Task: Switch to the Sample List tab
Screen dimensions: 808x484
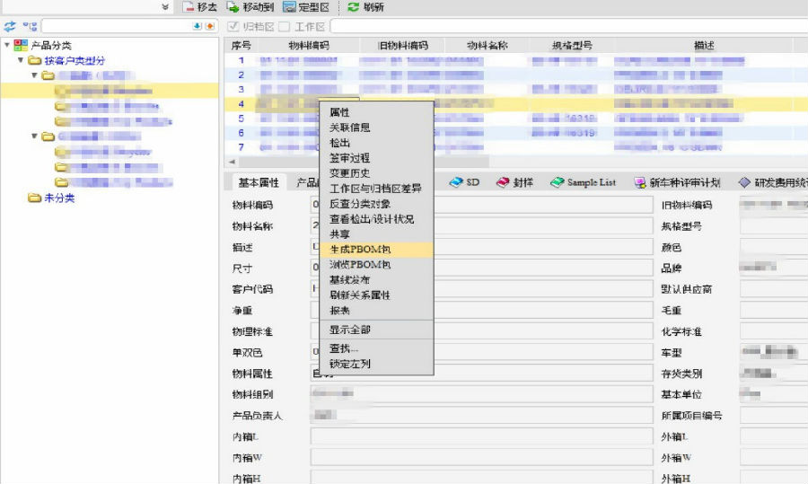Action: [583, 182]
